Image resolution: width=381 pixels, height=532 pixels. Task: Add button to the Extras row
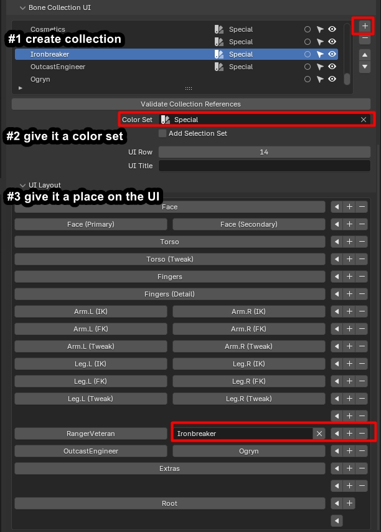tap(349, 468)
